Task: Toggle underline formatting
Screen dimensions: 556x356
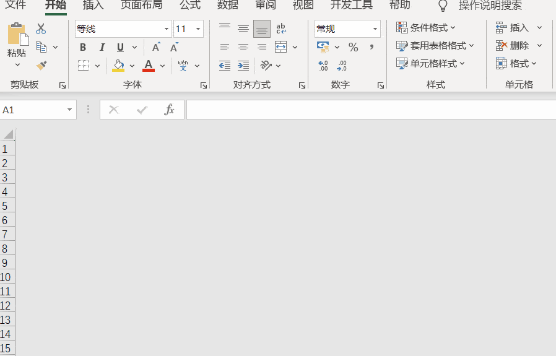Action: [x=120, y=47]
